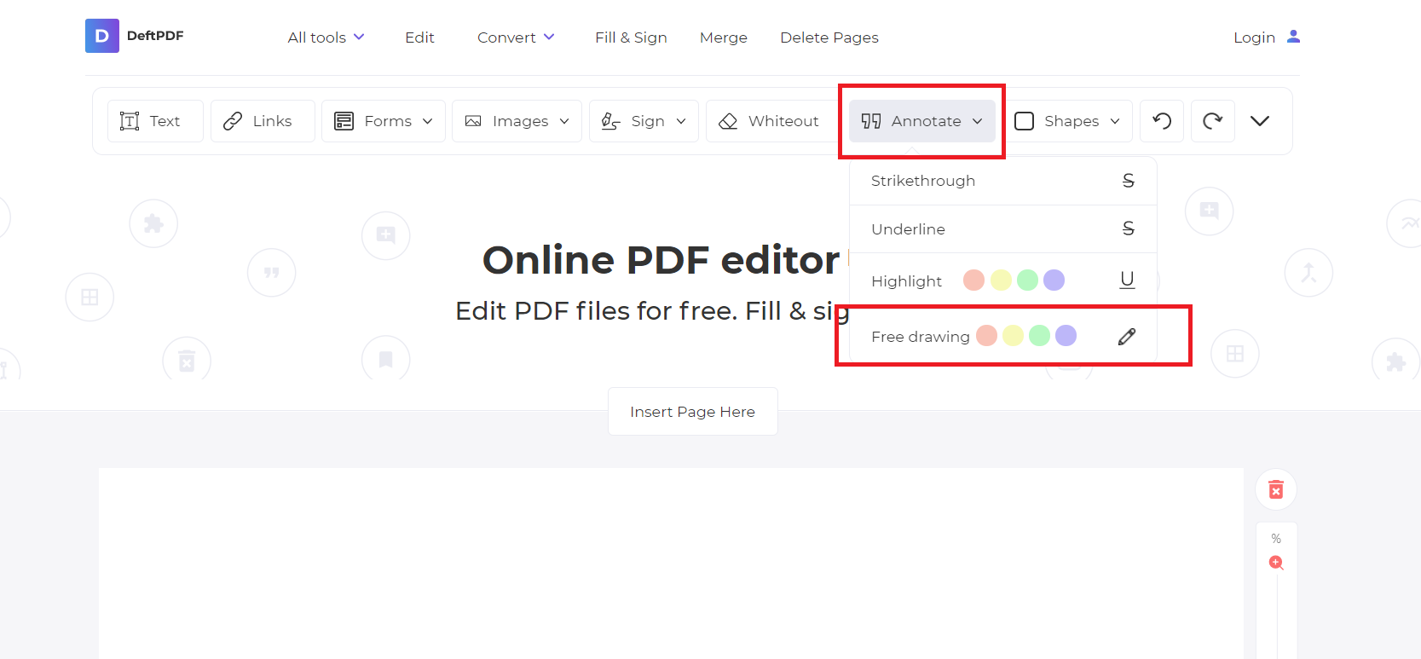Expand the All tools dropdown
This screenshot has width=1421, height=659.
tap(326, 38)
